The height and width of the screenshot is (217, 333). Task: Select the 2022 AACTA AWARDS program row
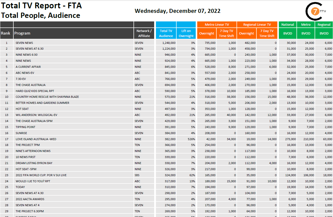click(26, 199)
